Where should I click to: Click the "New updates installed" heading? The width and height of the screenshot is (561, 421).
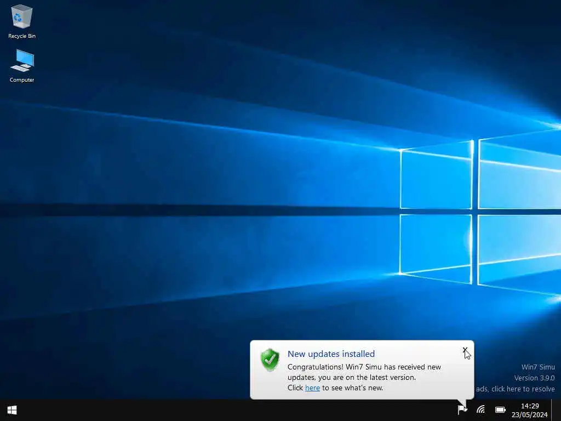point(331,354)
